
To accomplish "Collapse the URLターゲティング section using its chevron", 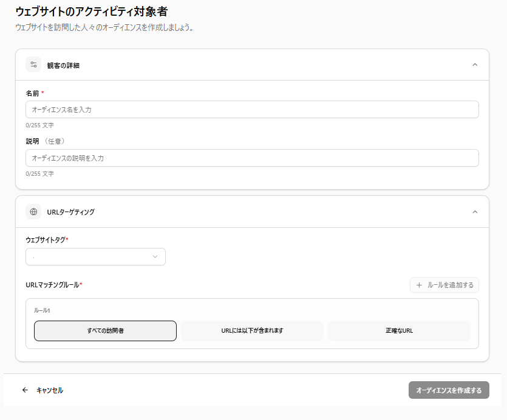I will point(475,212).
